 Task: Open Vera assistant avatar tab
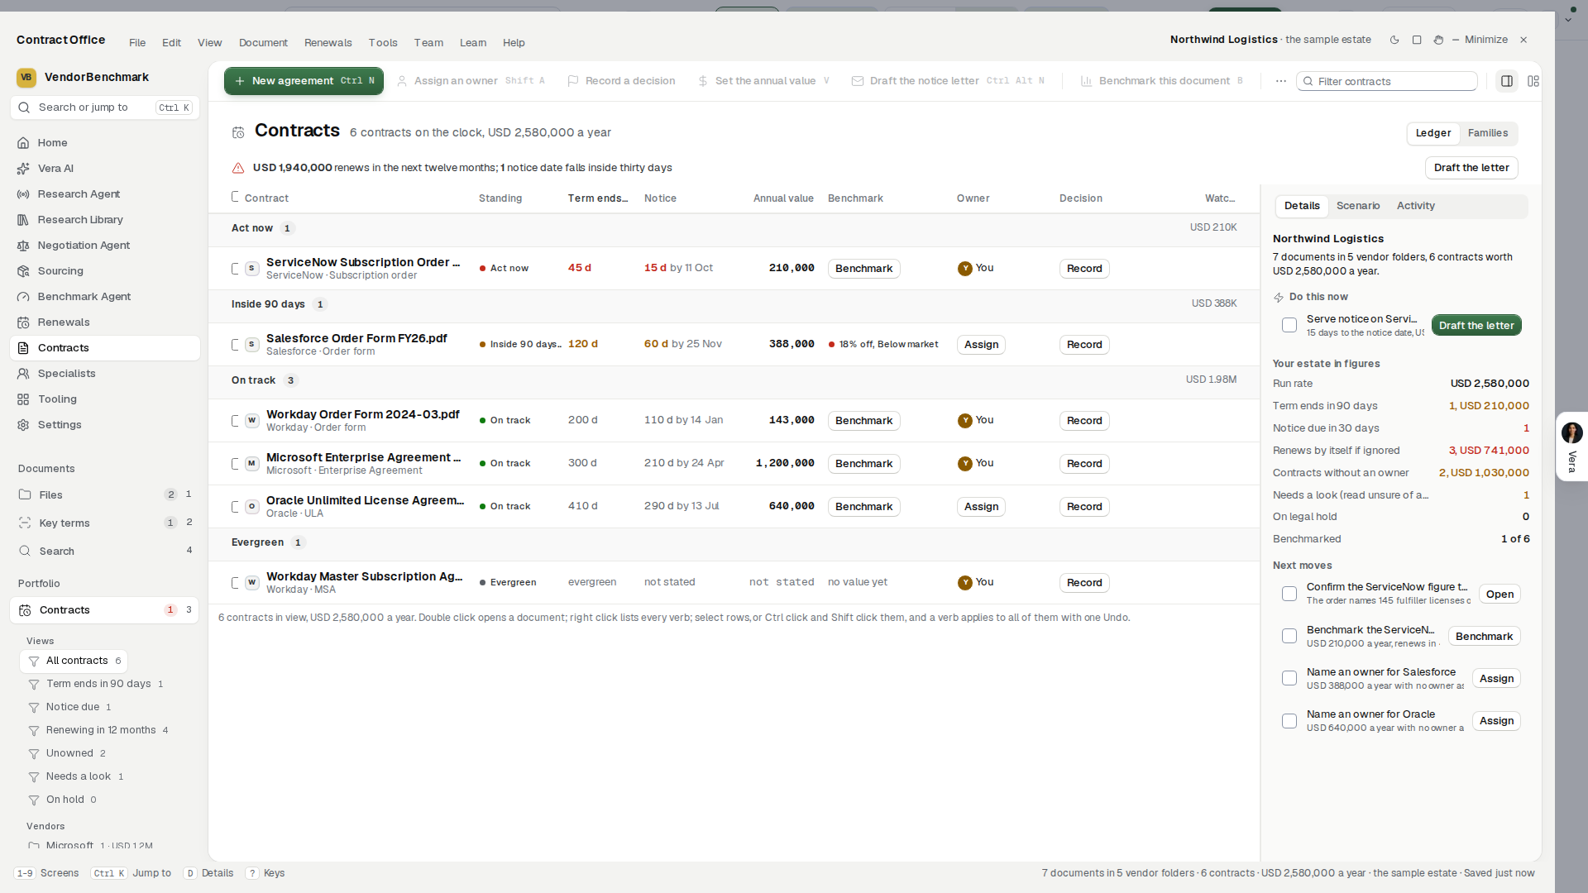click(1572, 447)
